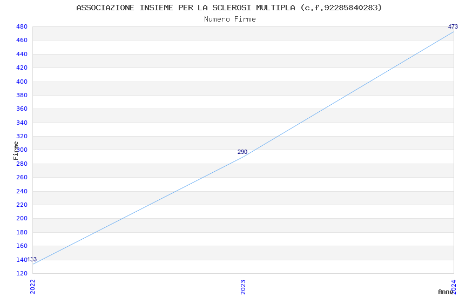Click the y-axis value 240
The width and height of the screenshot is (459, 297).
point(22,191)
